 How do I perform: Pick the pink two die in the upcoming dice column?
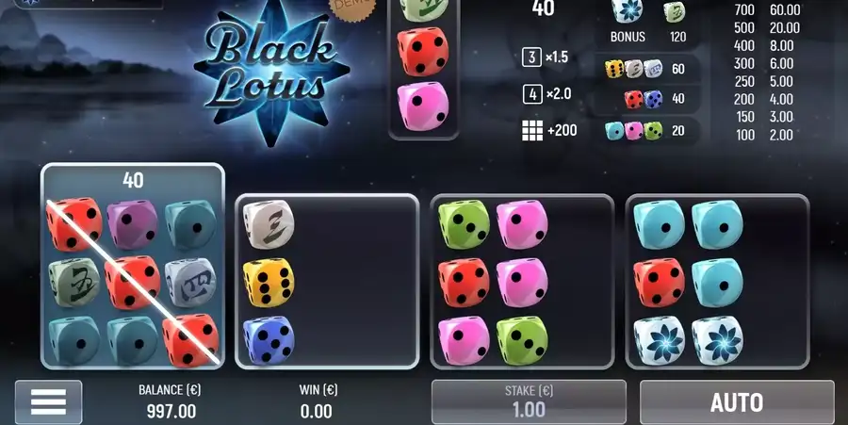point(423,106)
